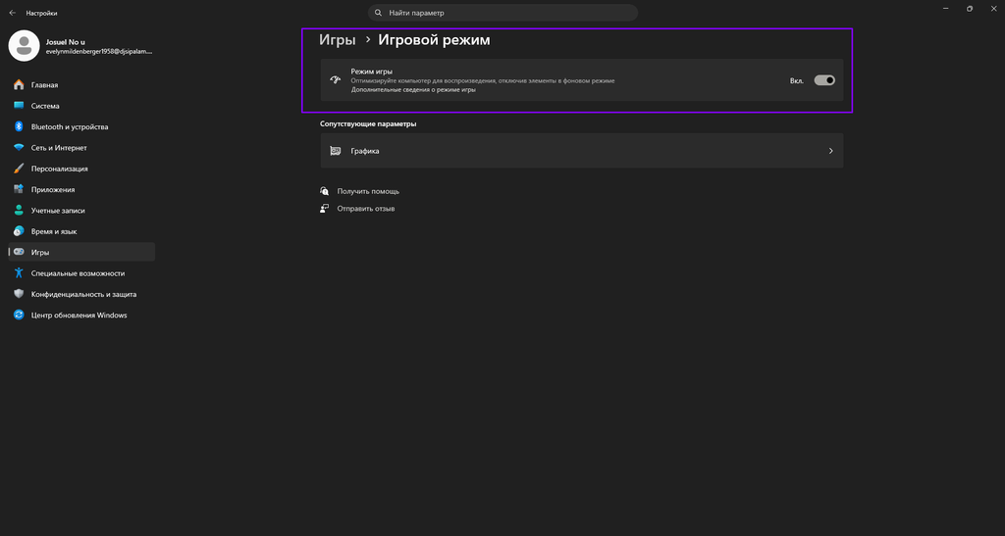1005x536 pixels.
Task: Open Специальные возможности settings
Action: point(81,273)
